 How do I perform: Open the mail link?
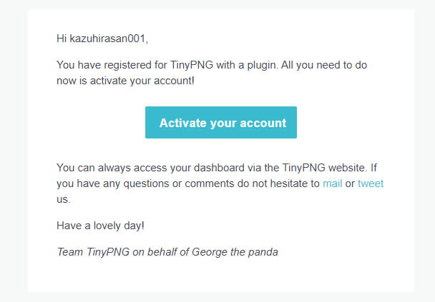coord(333,183)
